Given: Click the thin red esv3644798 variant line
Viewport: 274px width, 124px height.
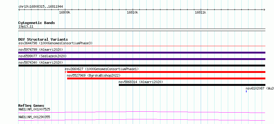Looking at the screenshot, I should [x=142, y=46].
